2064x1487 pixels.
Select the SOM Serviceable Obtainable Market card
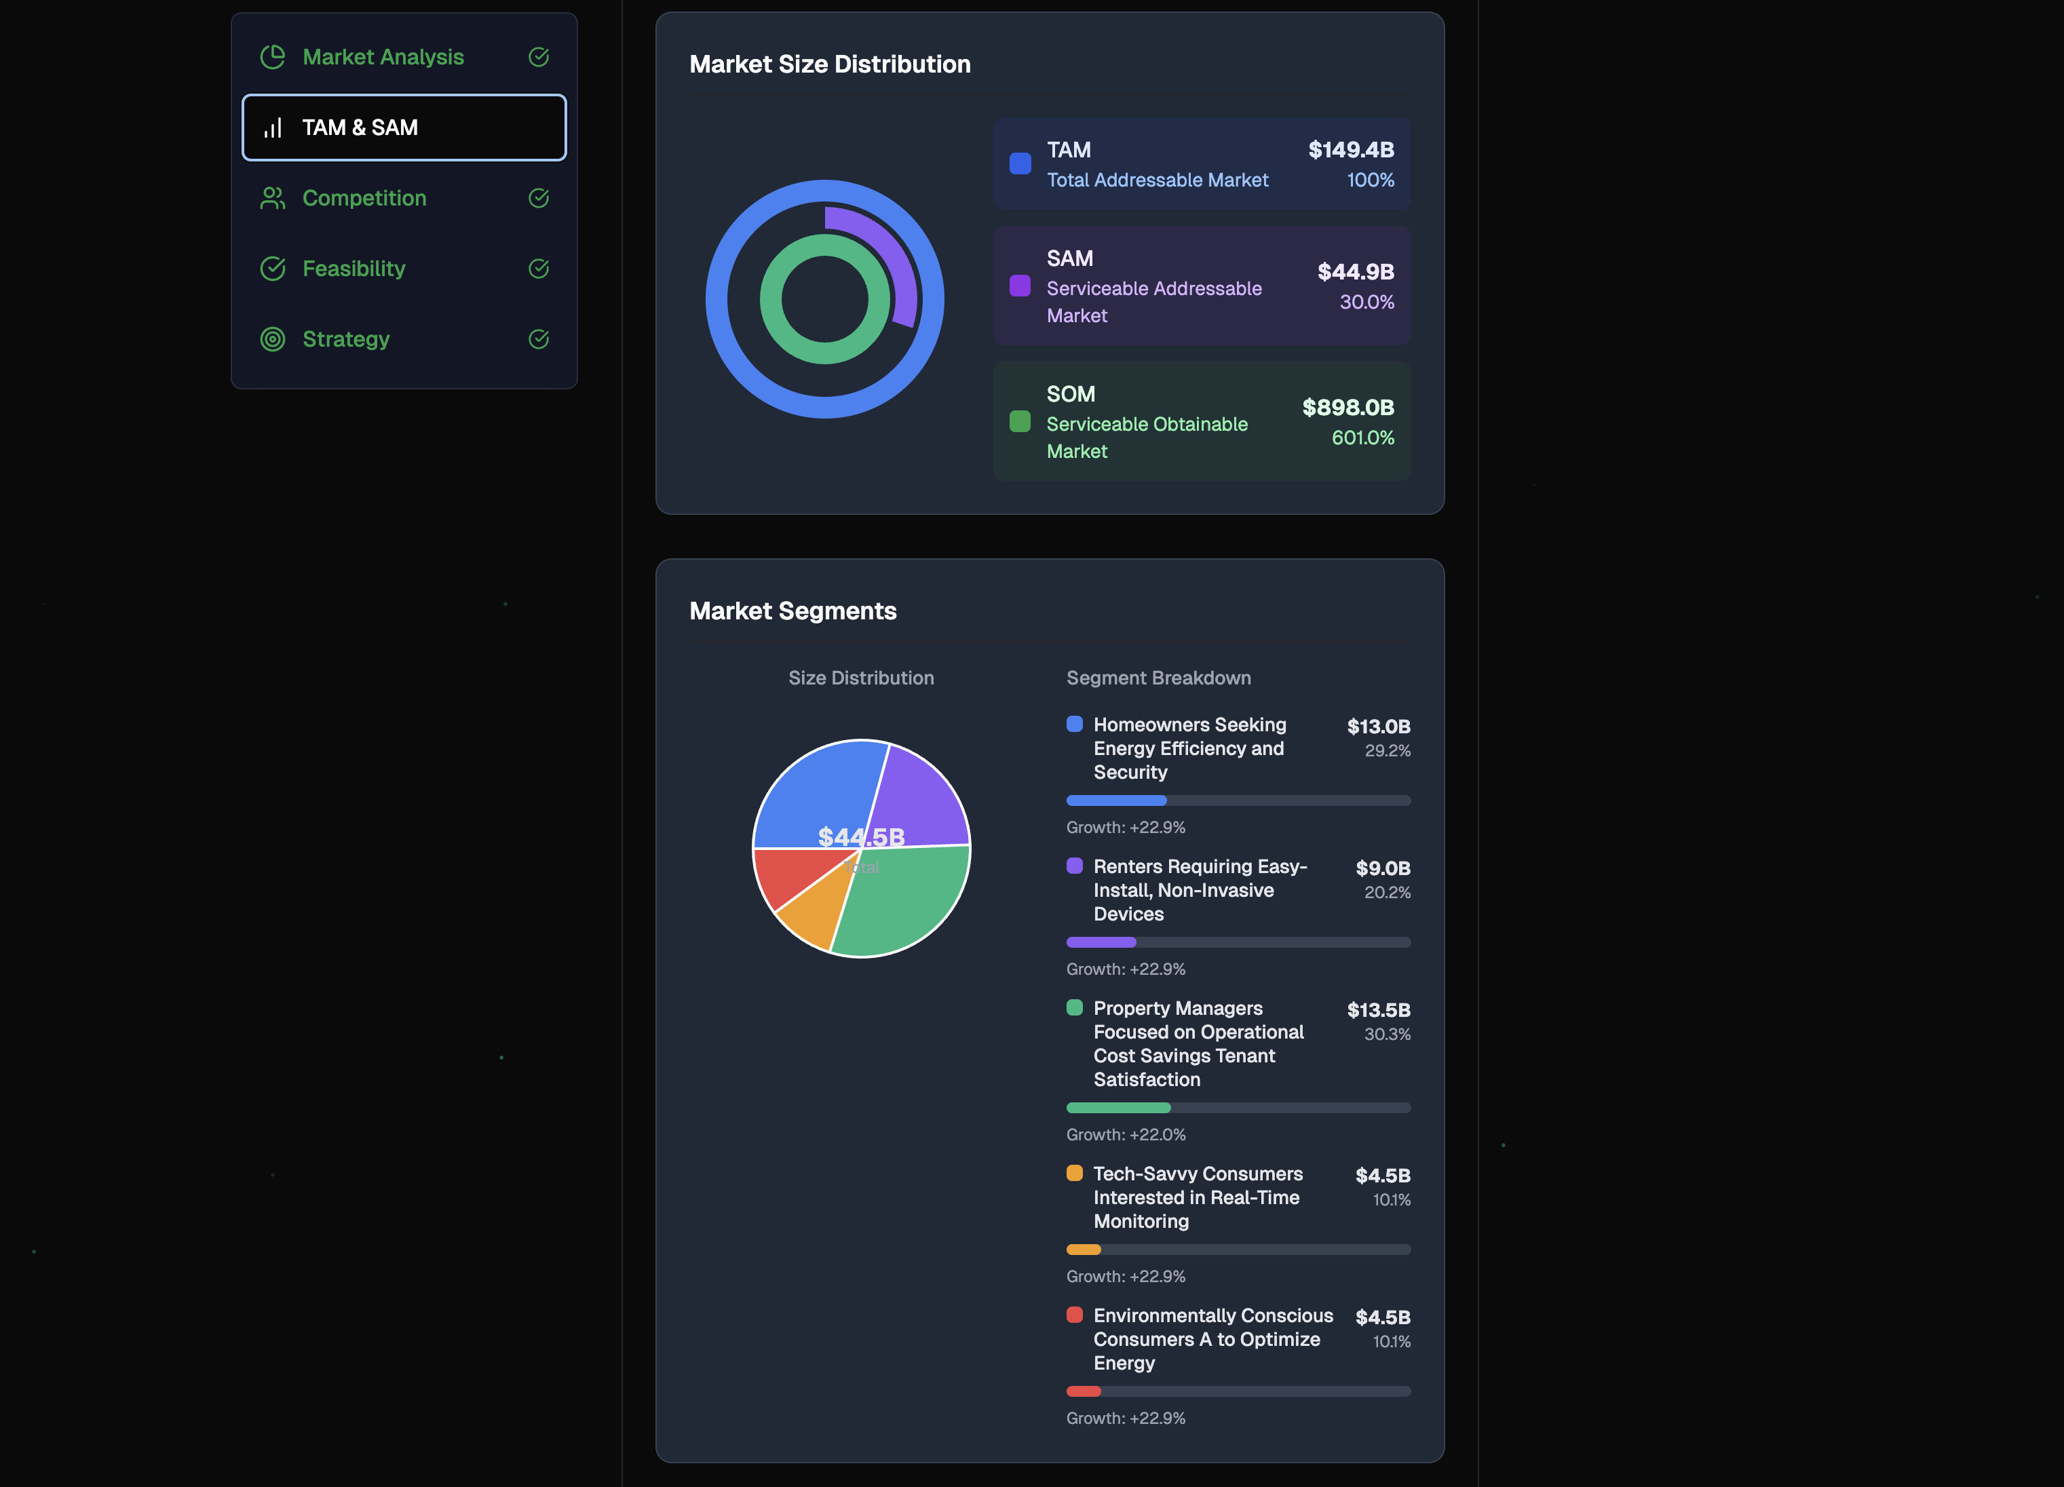coord(1201,421)
